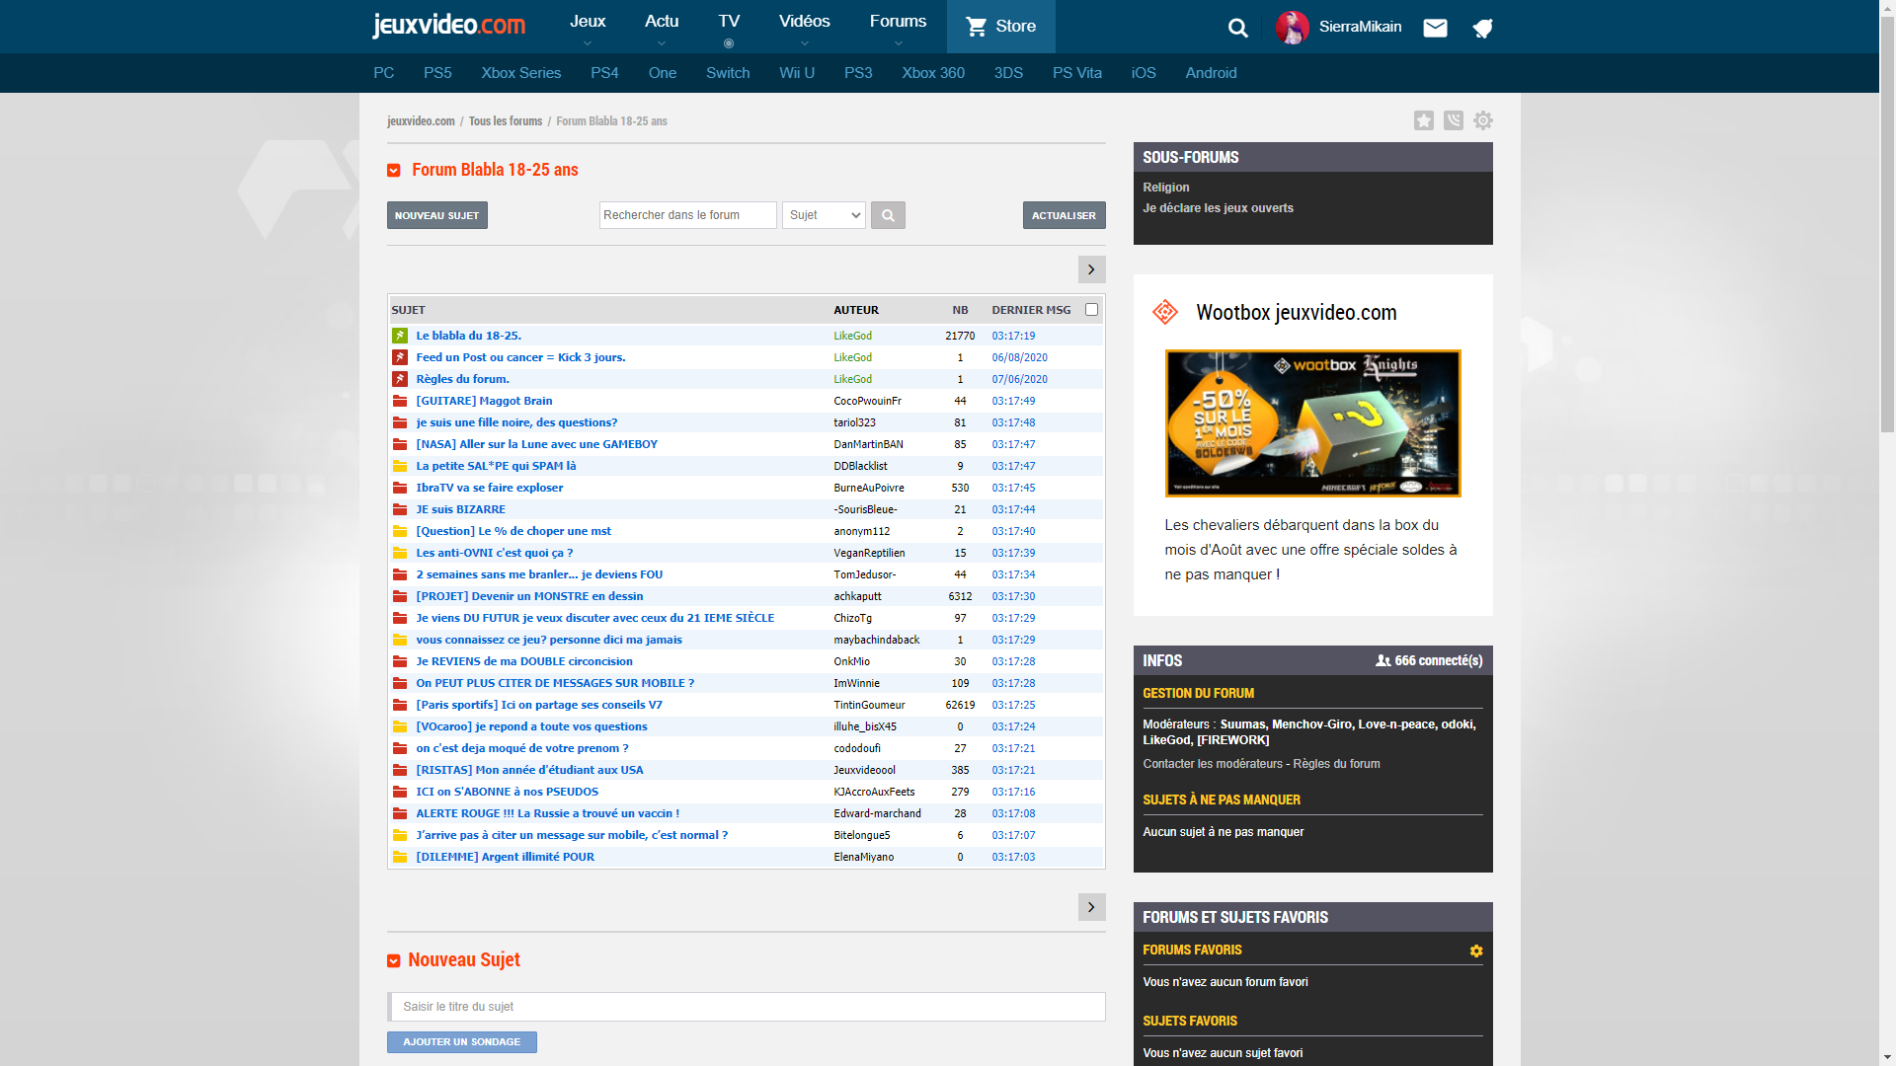Tick the select-all checkbox in Dernier Msg header
1896x1066 pixels.
[1091, 310]
